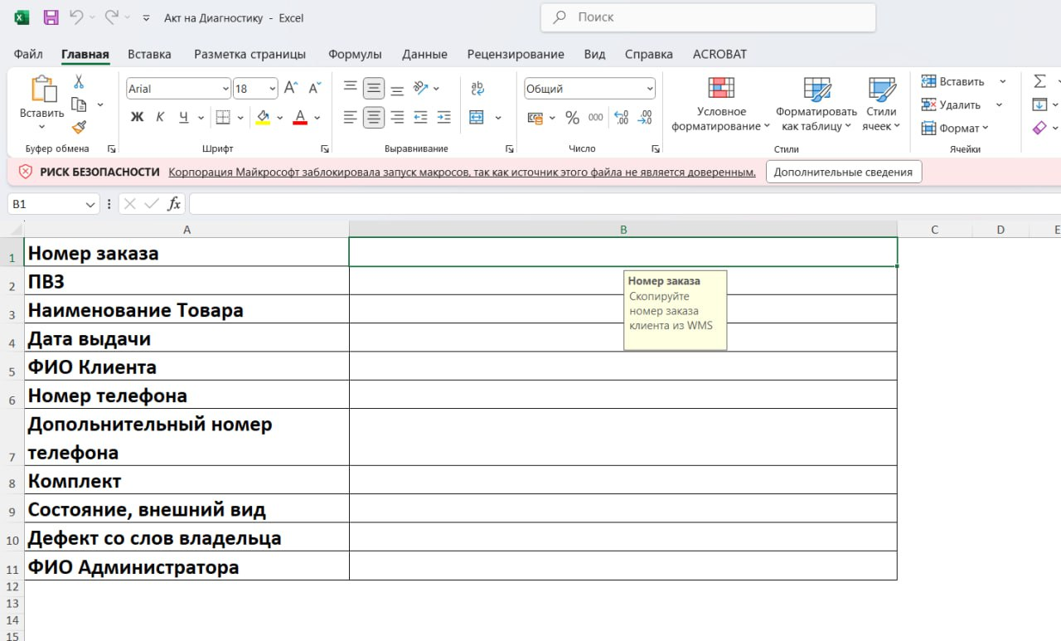The height and width of the screenshot is (641, 1061).
Task: Toggle bold formatting (Ж)
Action: click(138, 118)
